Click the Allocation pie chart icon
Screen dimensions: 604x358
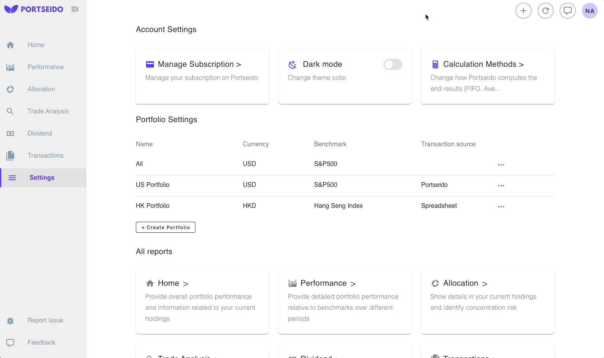(x=10, y=89)
